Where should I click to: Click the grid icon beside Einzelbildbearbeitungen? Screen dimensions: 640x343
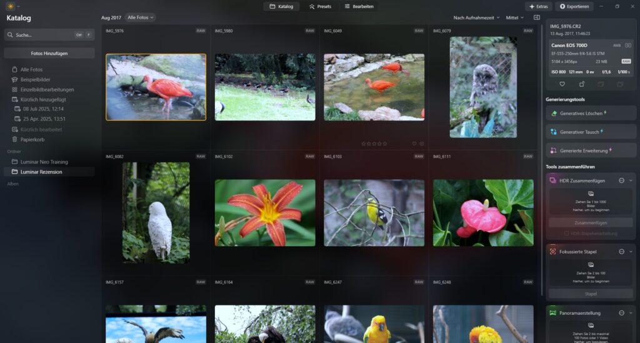[15, 89]
